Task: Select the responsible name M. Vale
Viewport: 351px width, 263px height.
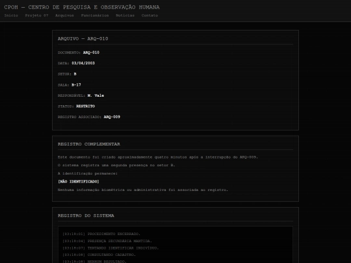Action: point(96,95)
